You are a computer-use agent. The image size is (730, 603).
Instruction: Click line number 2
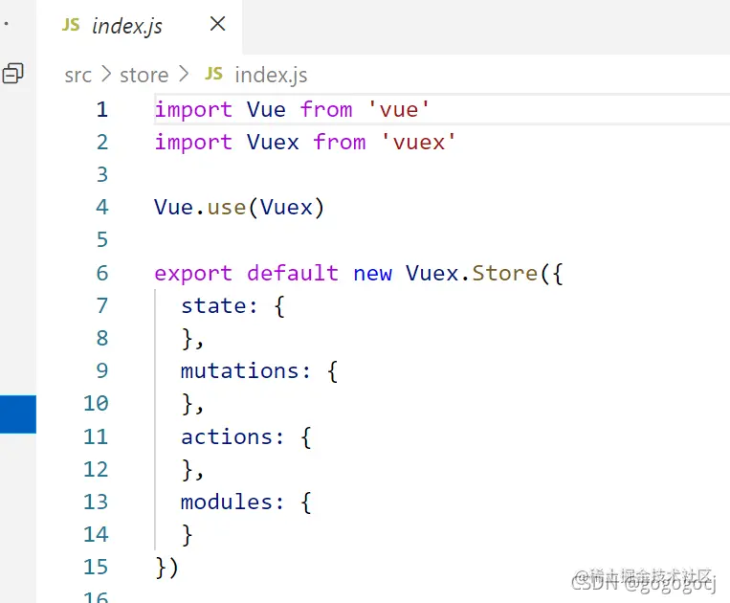[x=102, y=143]
